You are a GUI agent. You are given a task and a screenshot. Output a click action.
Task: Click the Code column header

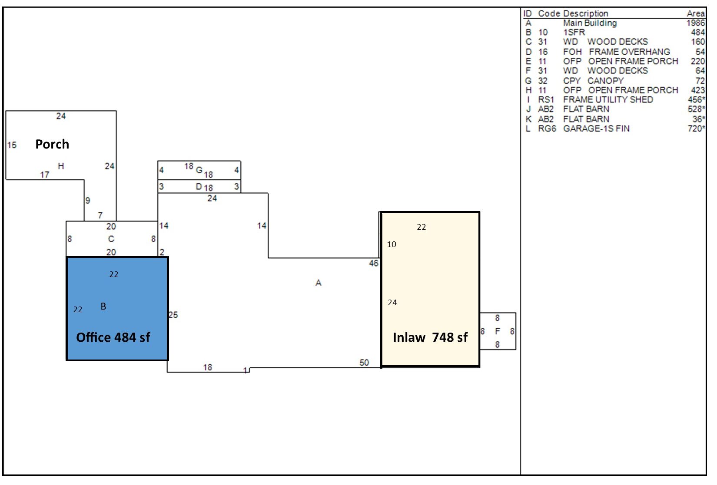click(x=549, y=13)
